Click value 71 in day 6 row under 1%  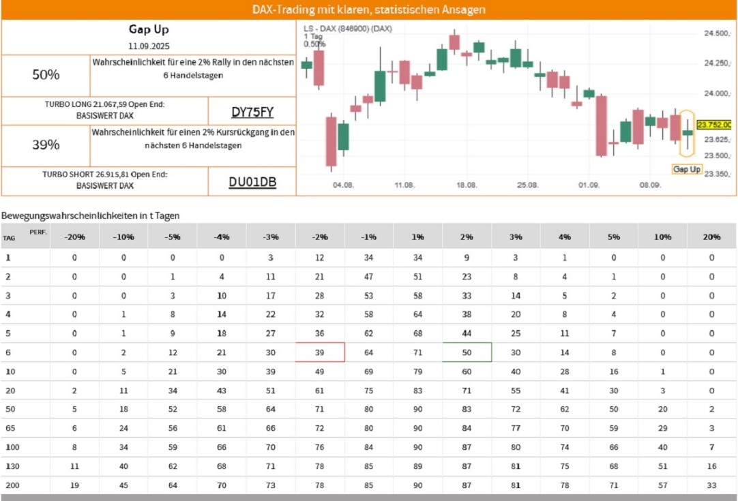point(418,352)
